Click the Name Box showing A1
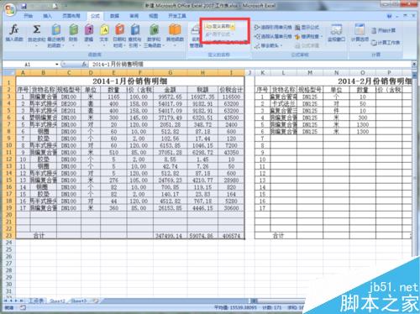420x314 pixels. click(x=29, y=65)
